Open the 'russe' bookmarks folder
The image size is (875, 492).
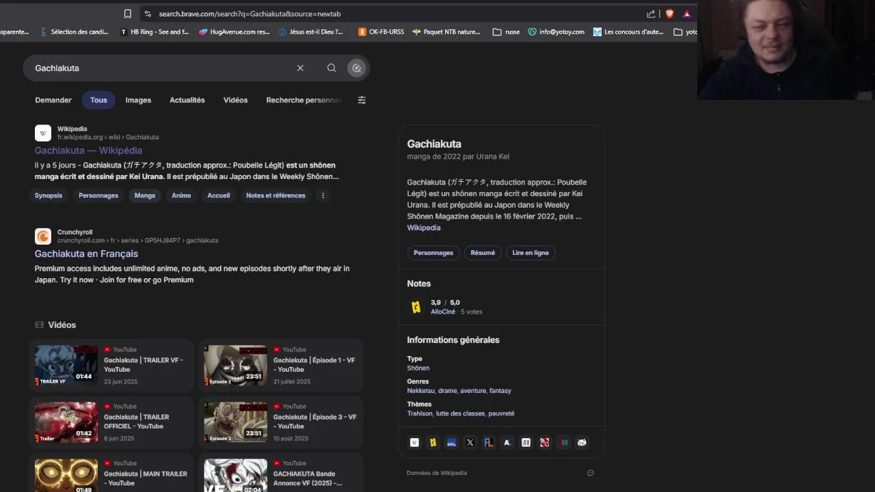point(507,31)
